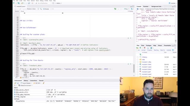Click the spell check icon beside Render on Save
190x106 pixels.
(38, 9)
